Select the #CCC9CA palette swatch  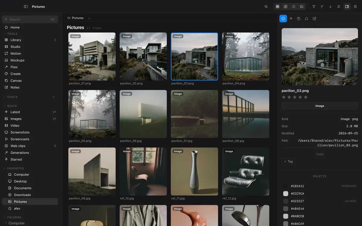[286, 193]
